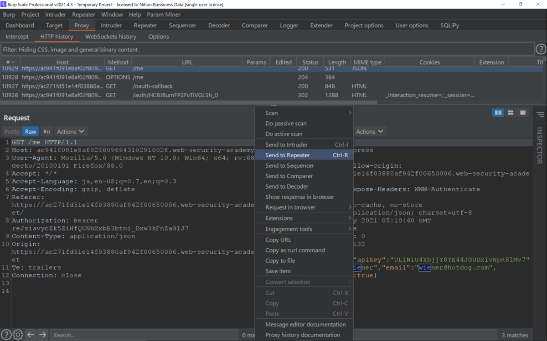This screenshot has height=341, width=547.
Task: Open the Inspector hamburger menu icon
Action: click(x=540, y=115)
